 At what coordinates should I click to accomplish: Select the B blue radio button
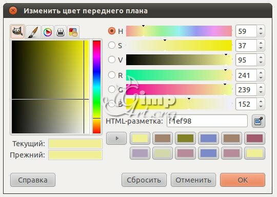(x=112, y=104)
